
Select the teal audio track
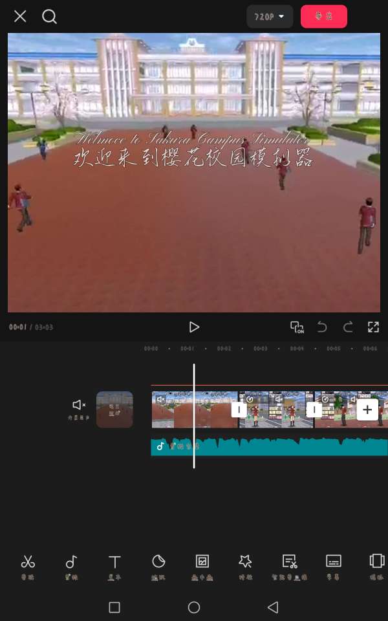(270, 446)
